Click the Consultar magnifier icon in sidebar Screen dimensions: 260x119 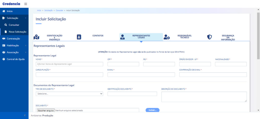point(6,25)
